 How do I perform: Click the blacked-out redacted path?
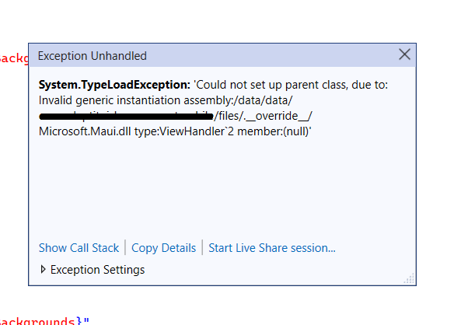pos(126,117)
